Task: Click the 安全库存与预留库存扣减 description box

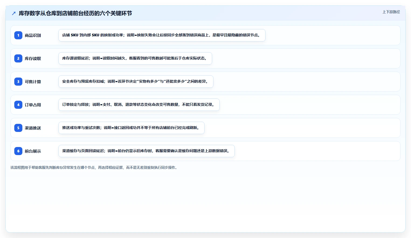Action: tap(136, 82)
